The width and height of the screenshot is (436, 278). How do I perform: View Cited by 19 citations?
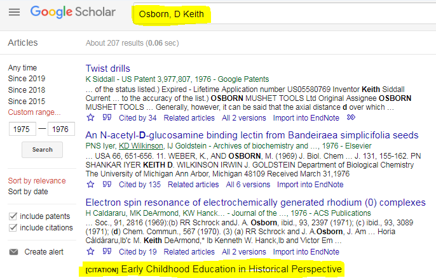138,252
